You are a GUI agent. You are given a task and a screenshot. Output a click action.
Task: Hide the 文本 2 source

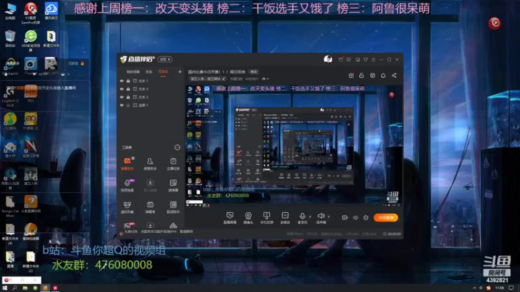(122, 97)
